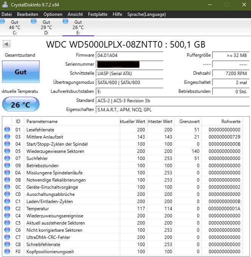Click the Betriebsstunden value 0 Std.
The width and height of the screenshot is (251, 257).
point(231,91)
